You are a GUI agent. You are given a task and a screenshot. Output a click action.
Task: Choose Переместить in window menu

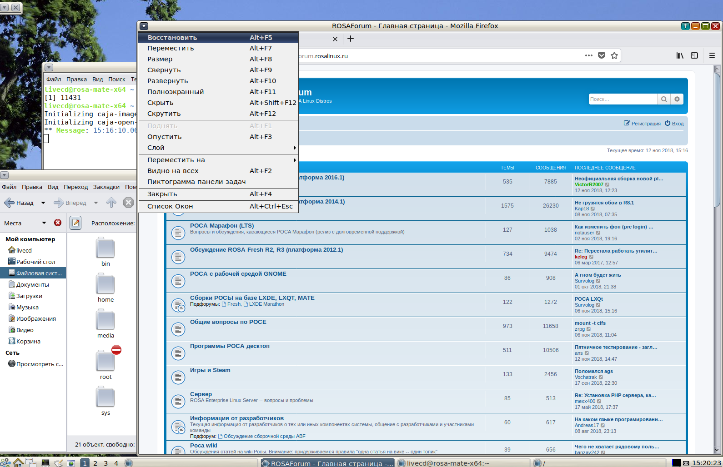(218, 48)
